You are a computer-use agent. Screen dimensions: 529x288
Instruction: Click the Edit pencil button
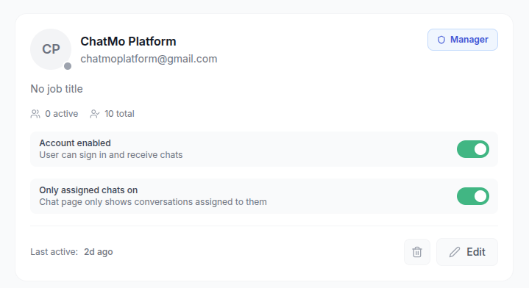pyautogui.click(x=467, y=252)
